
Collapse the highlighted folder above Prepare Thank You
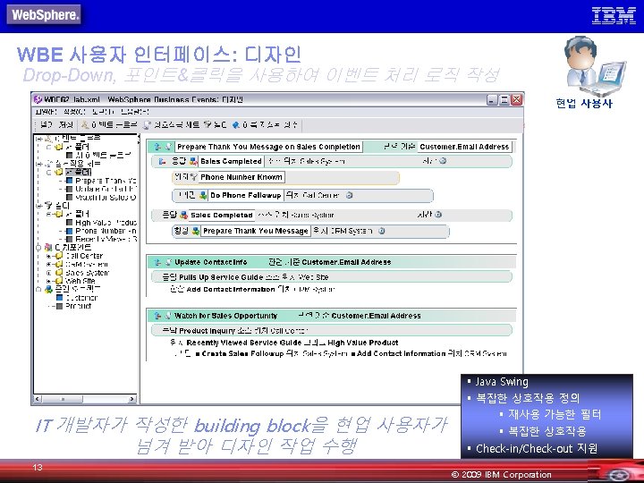(49, 172)
